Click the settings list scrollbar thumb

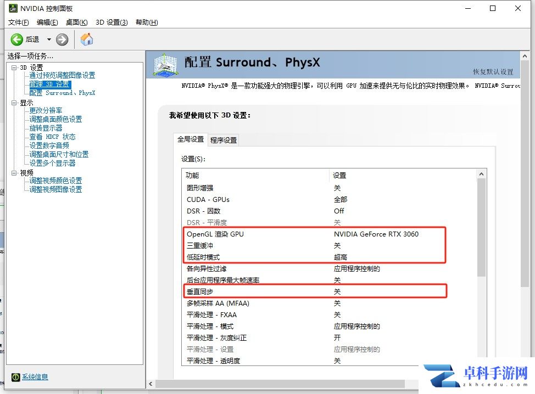pyautogui.click(x=481, y=228)
